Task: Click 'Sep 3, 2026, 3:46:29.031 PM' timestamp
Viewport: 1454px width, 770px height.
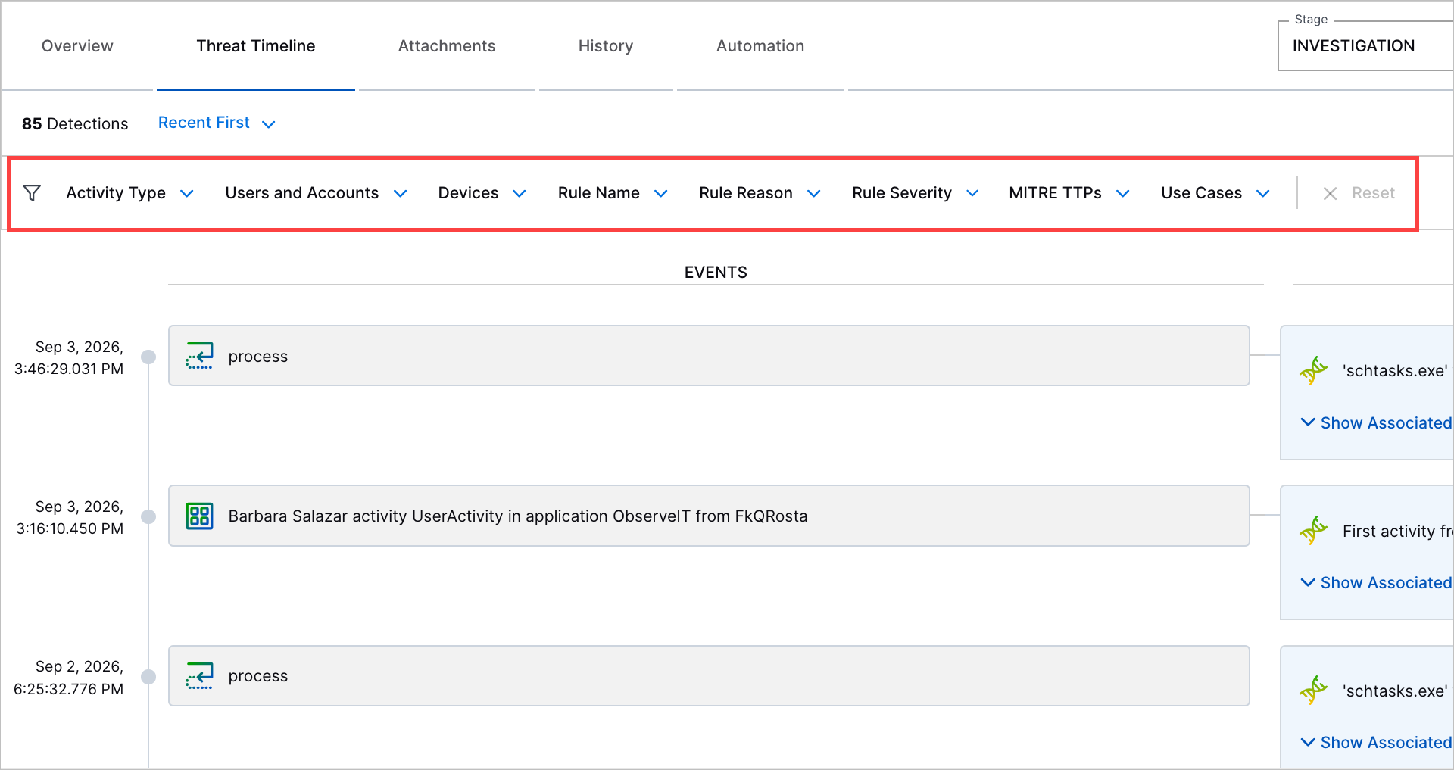Action: click(x=69, y=358)
